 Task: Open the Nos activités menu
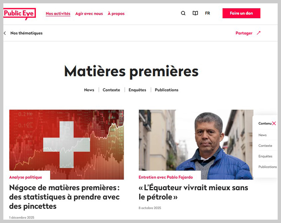coord(58,14)
